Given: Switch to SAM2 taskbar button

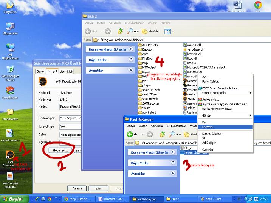Looking at the screenshot, I should [x=180, y=199].
